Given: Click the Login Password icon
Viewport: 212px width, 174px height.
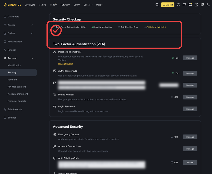Looking at the screenshot, I should 55,106.
